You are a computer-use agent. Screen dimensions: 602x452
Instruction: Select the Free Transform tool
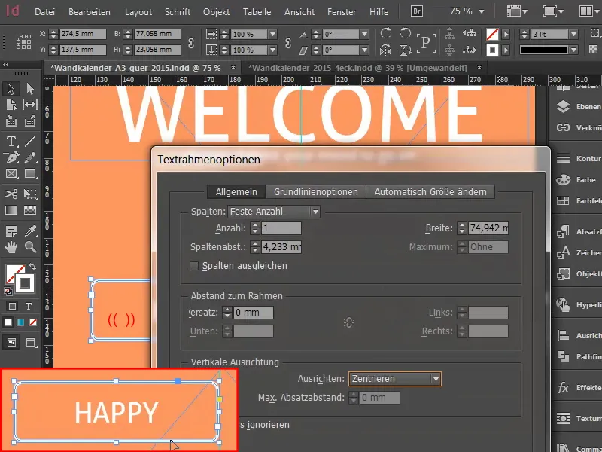pyautogui.click(x=30, y=194)
